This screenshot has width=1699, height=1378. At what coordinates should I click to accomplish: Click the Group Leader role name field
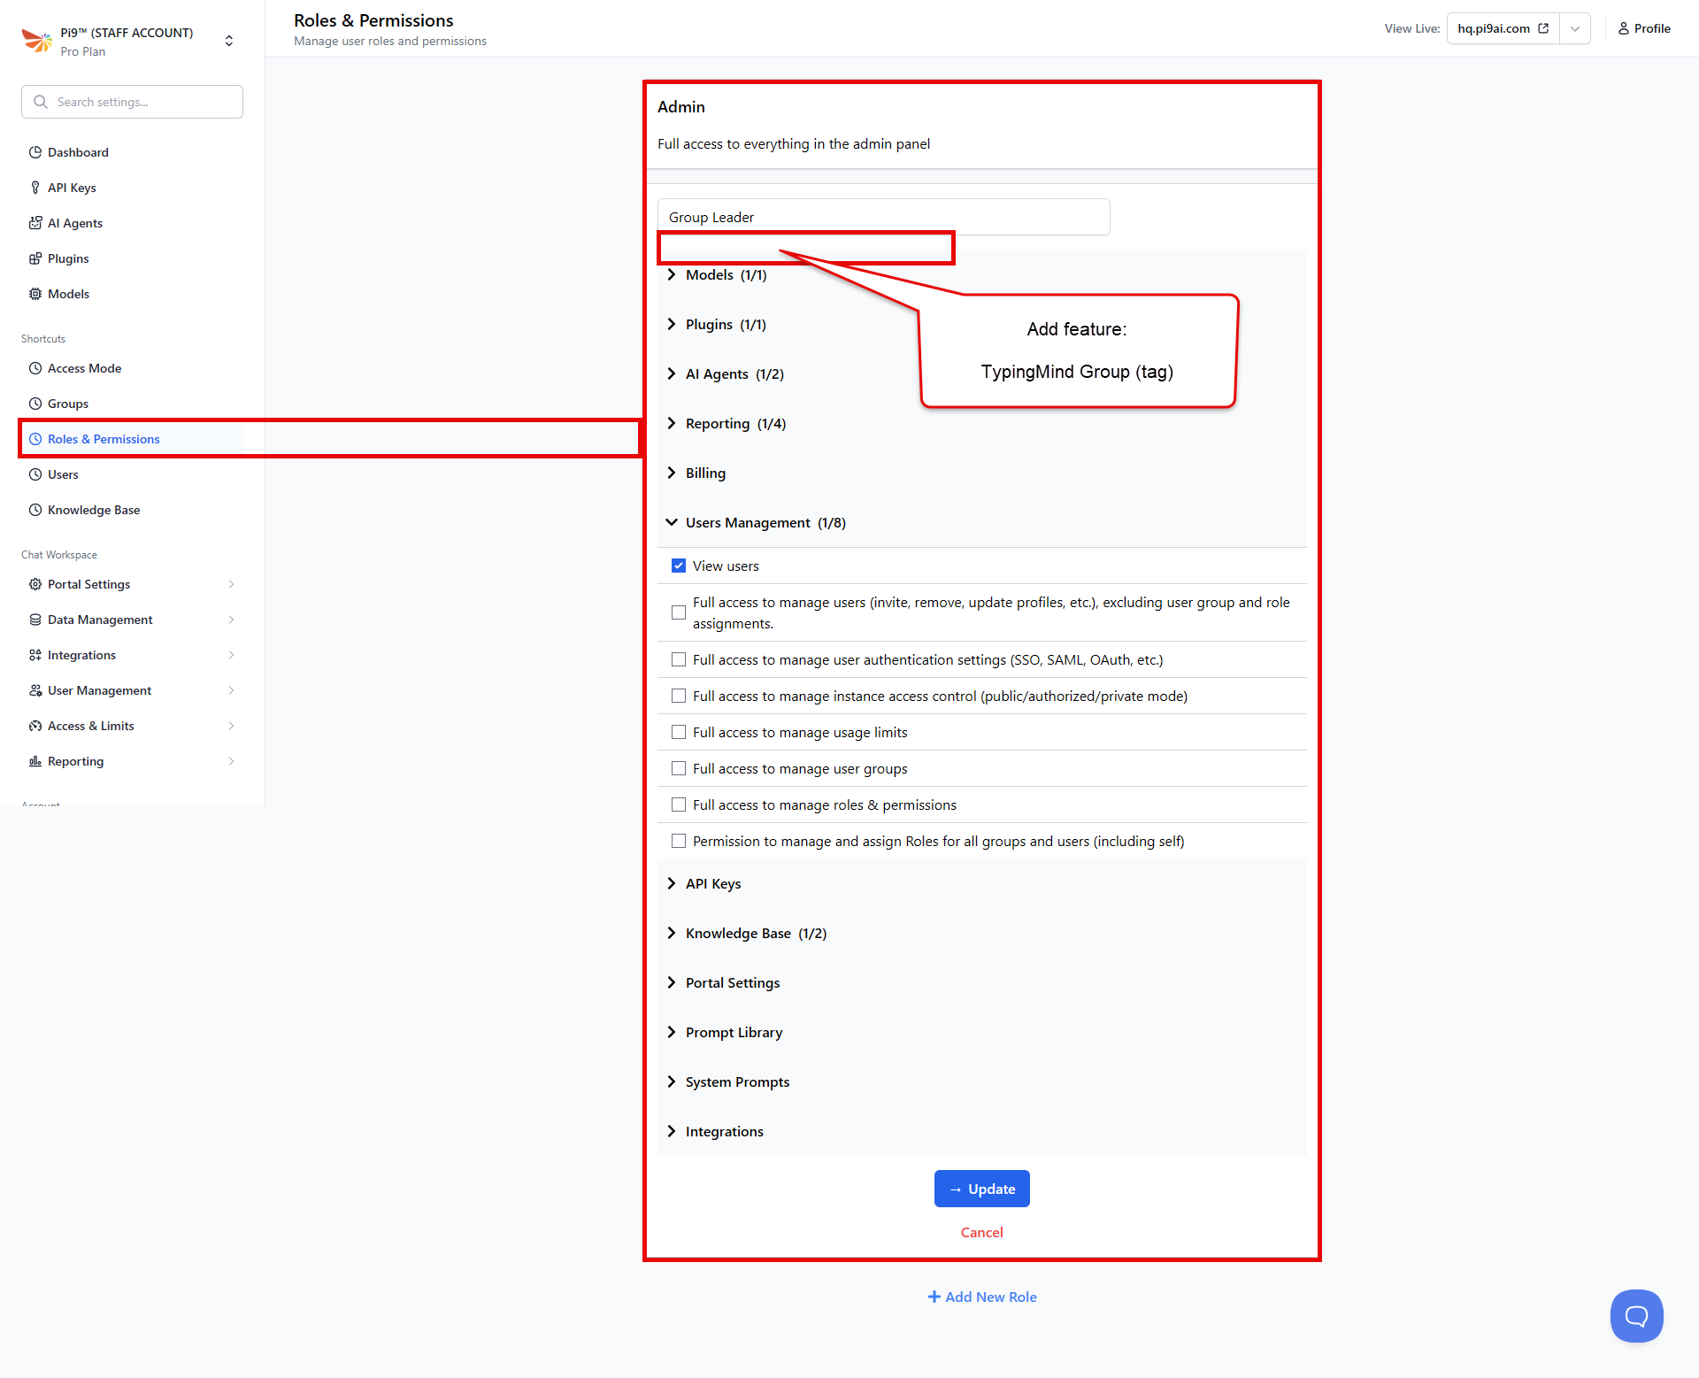pyautogui.click(x=883, y=217)
